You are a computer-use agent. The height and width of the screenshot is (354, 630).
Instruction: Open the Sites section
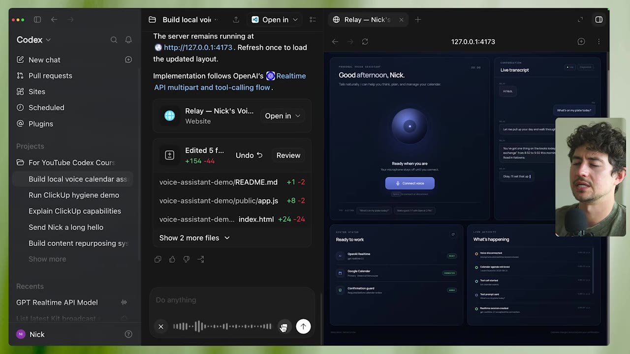pyautogui.click(x=37, y=91)
